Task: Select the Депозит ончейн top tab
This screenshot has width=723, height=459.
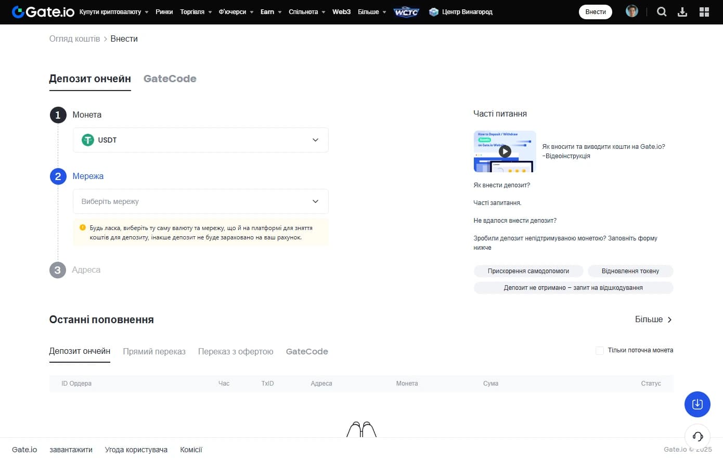Action: (90, 79)
